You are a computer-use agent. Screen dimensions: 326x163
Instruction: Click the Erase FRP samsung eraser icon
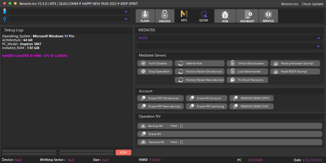click(x=192, y=106)
